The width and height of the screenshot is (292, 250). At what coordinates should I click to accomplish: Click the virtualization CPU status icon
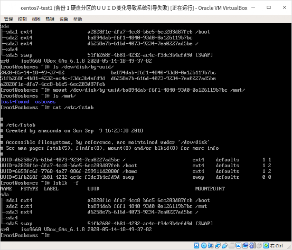point(252,246)
